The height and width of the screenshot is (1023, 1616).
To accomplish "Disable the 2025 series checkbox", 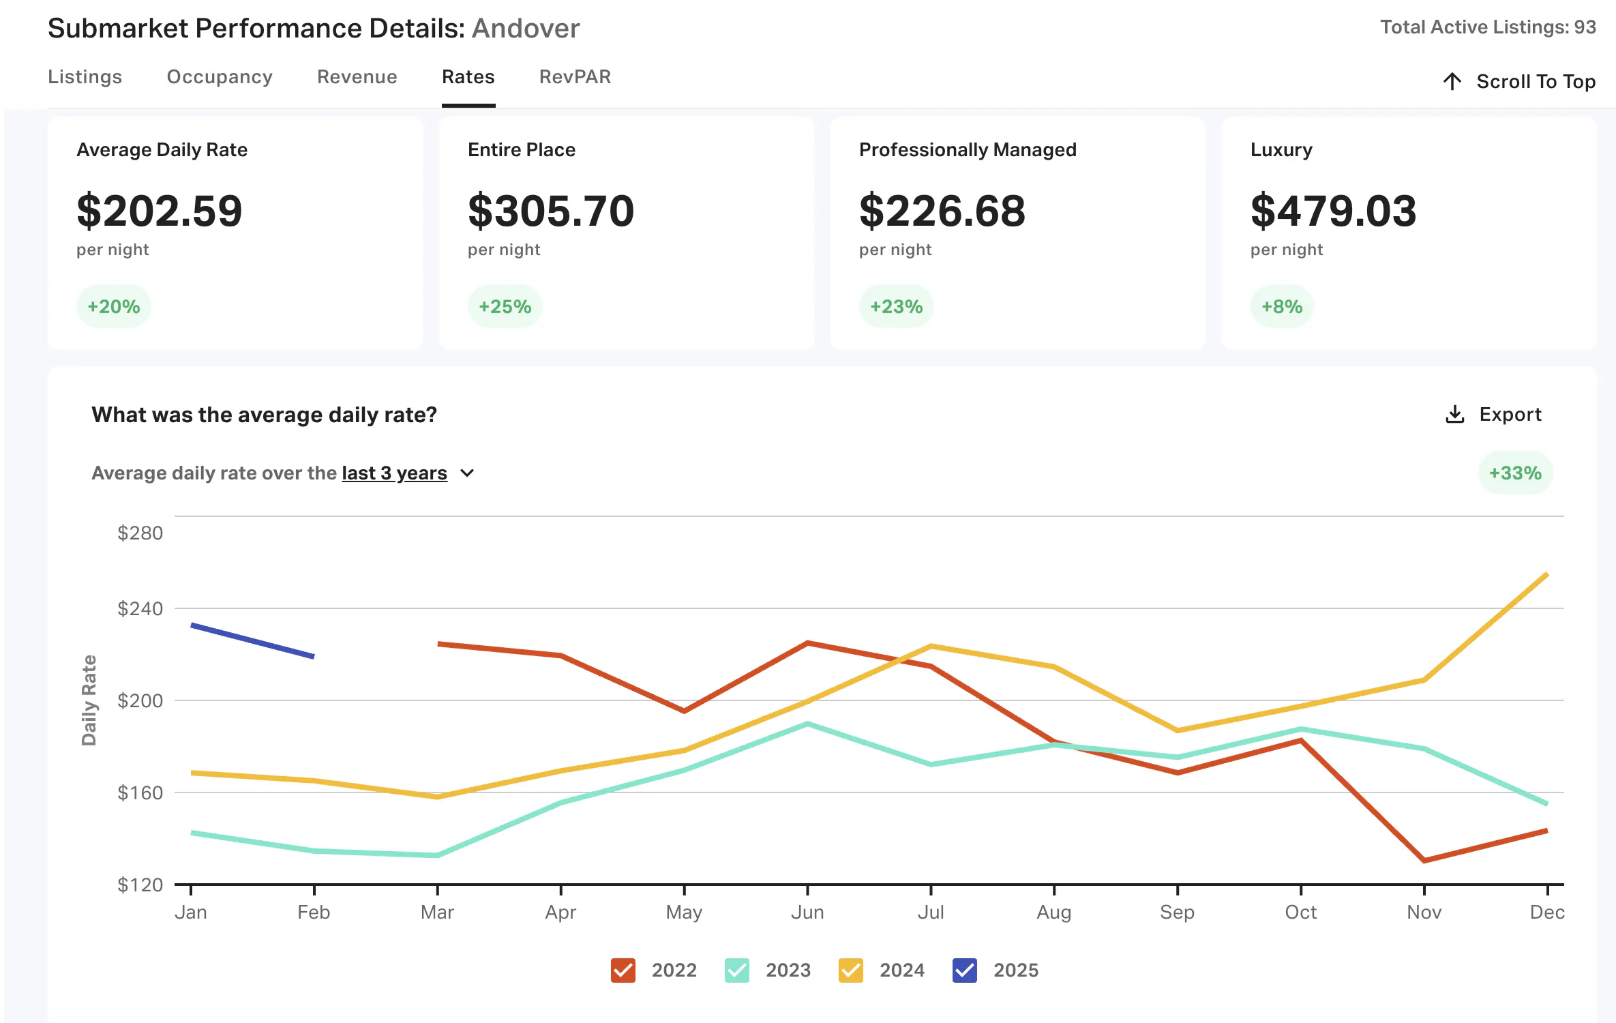I will [965, 970].
